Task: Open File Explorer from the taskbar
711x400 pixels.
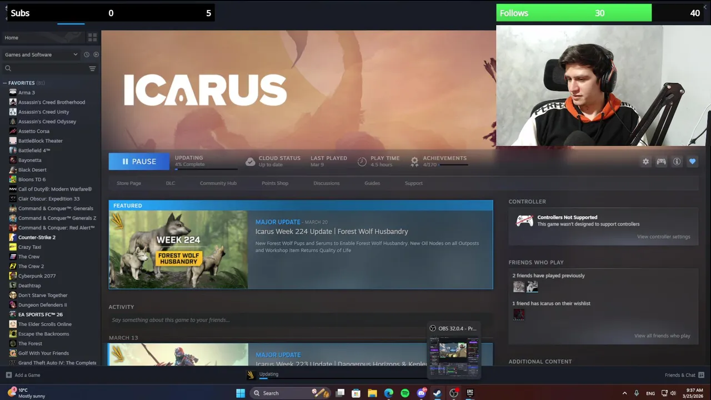Action: tap(372, 393)
